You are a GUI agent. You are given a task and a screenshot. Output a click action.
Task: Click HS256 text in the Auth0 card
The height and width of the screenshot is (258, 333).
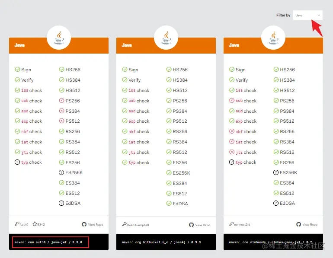tap(73, 70)
